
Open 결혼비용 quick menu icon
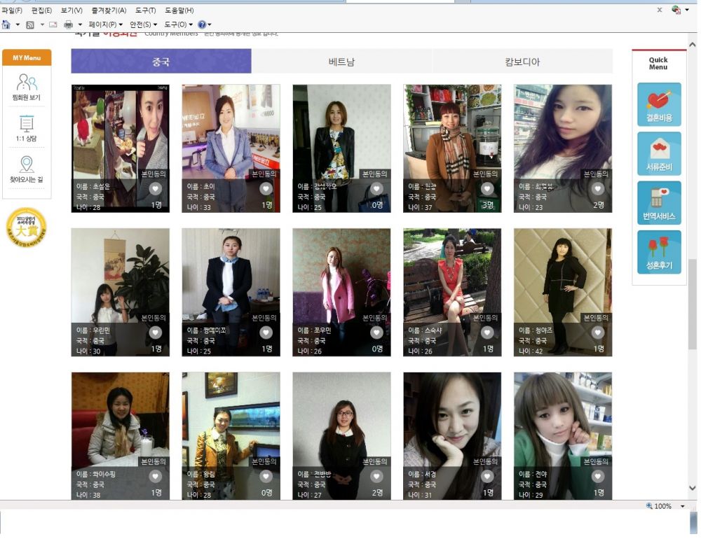[x=659, y=104]
